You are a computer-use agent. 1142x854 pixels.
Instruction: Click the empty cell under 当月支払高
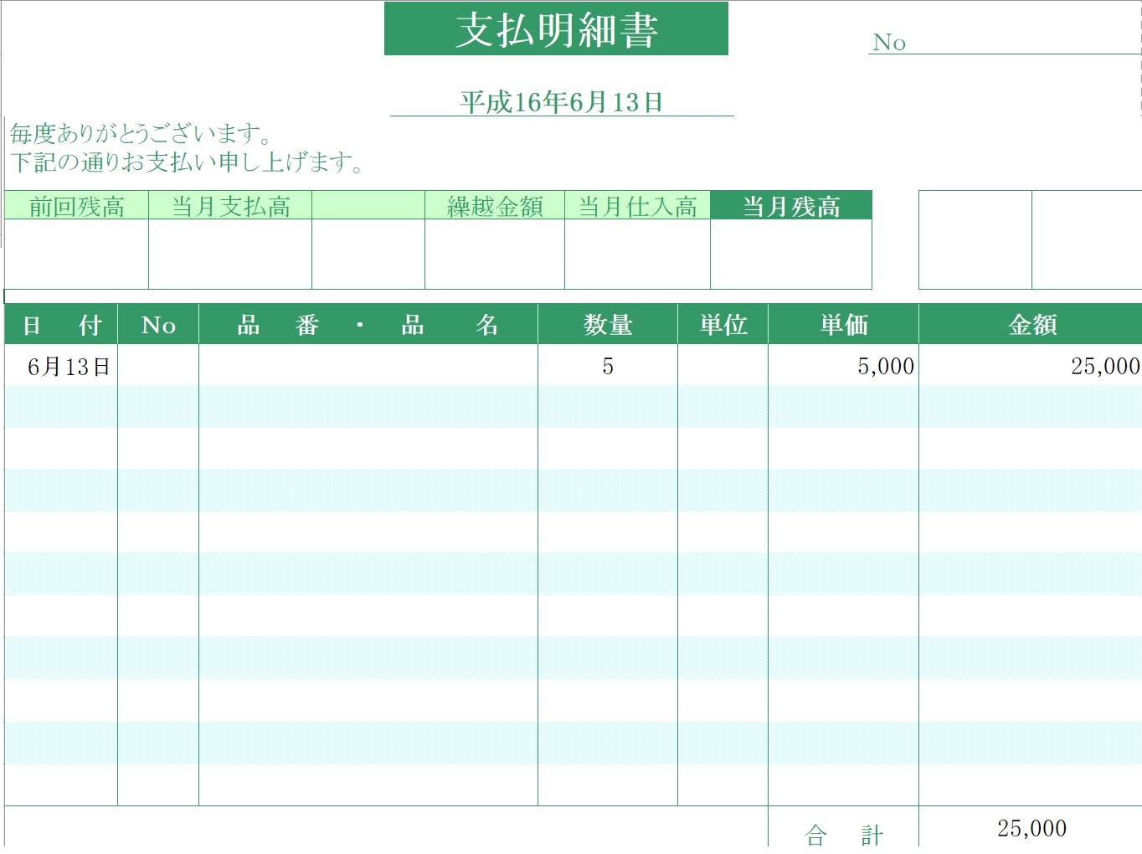(230, 255)
